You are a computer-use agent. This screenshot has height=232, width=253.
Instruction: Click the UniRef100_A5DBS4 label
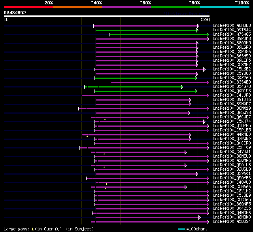click(232, 222)
